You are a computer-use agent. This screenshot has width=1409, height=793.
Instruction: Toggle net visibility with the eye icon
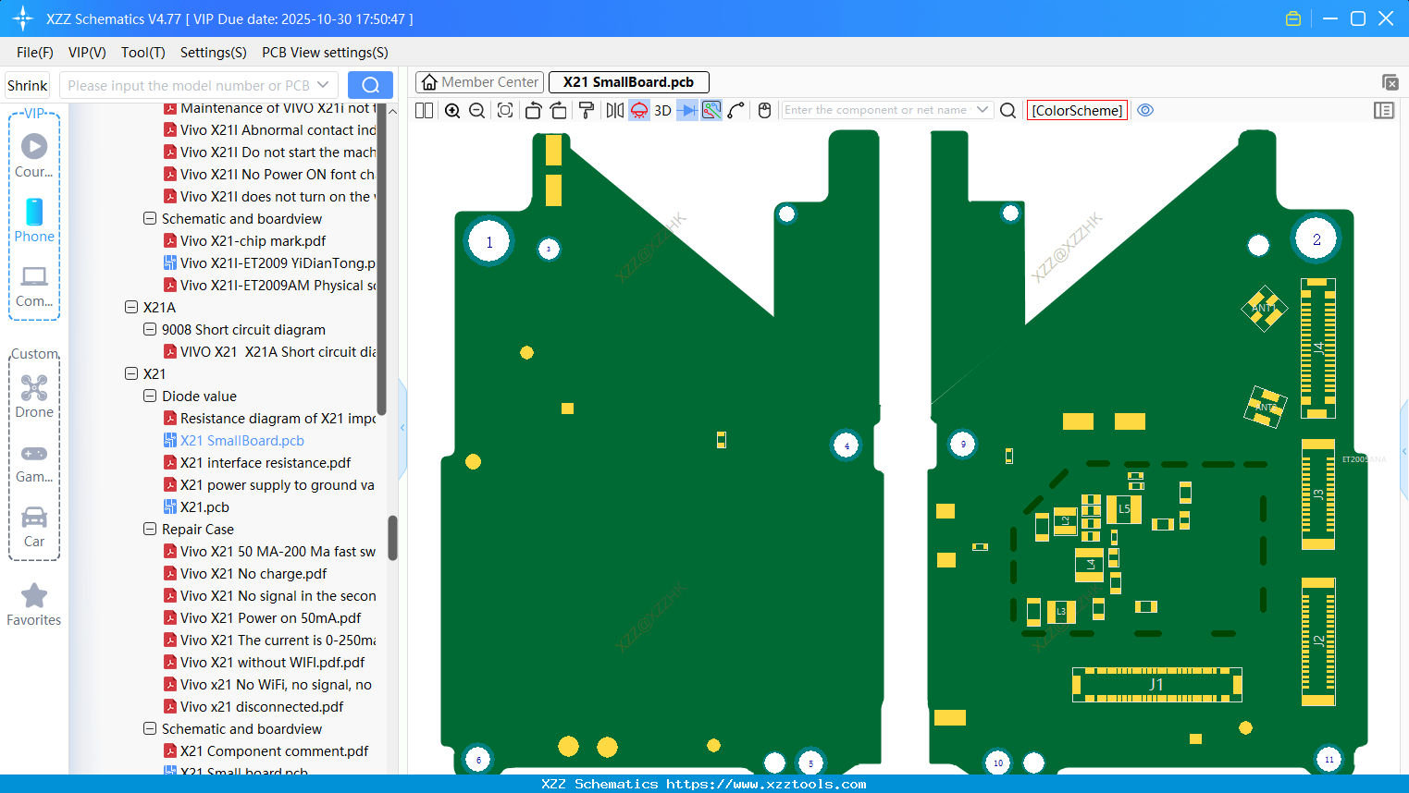coord(1145,110)
